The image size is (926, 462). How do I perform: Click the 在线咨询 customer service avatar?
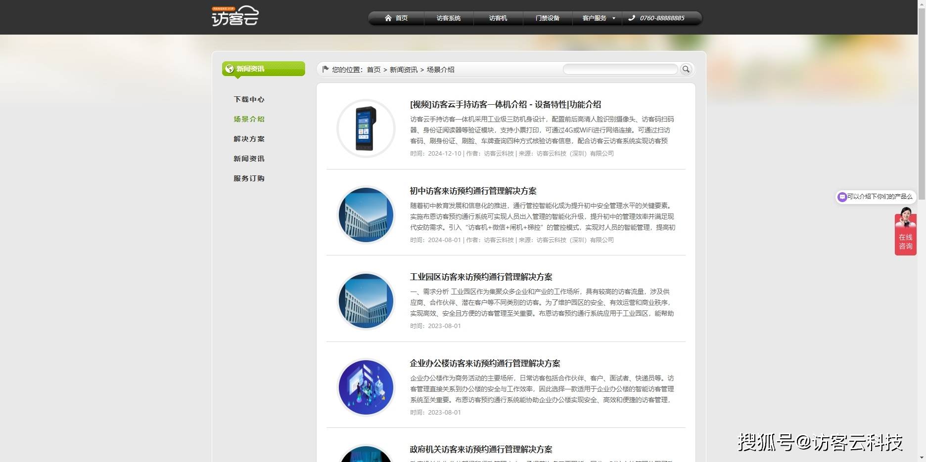[905, 218]
